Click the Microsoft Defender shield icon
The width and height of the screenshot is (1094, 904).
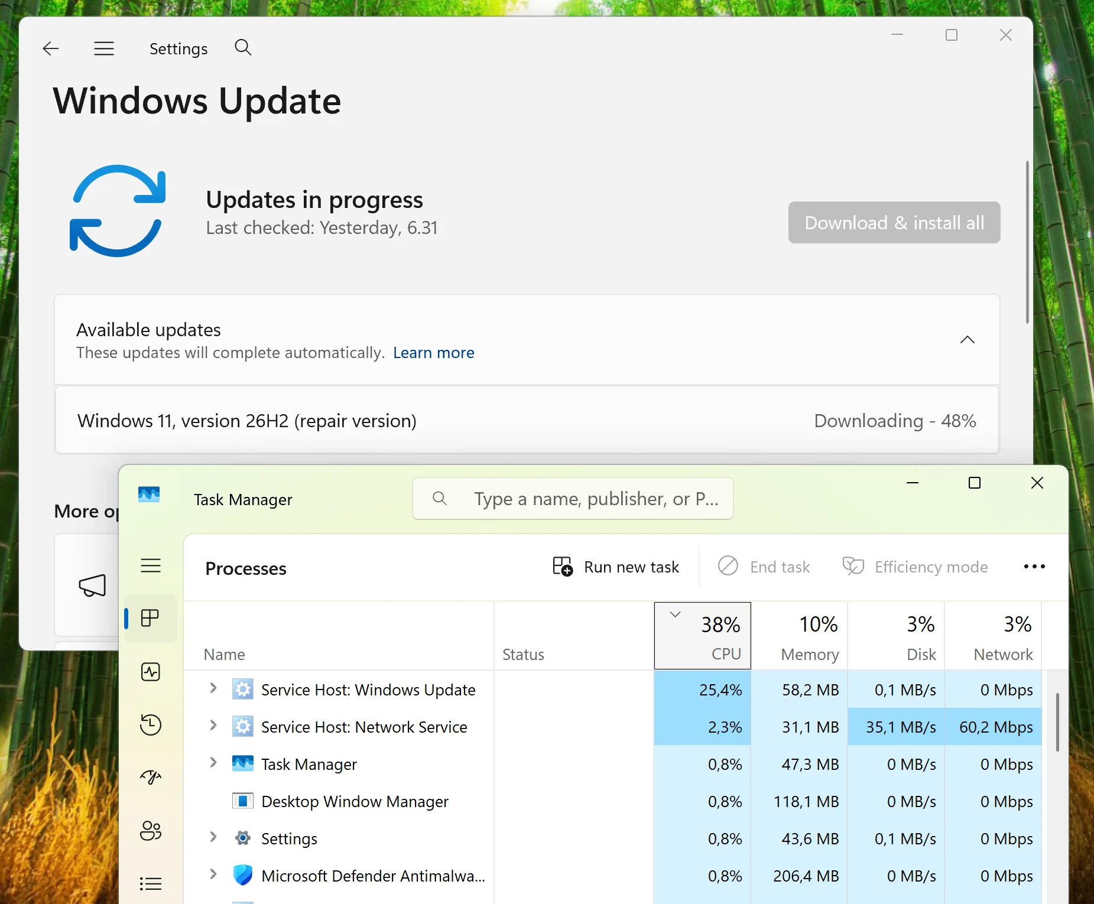243,875
